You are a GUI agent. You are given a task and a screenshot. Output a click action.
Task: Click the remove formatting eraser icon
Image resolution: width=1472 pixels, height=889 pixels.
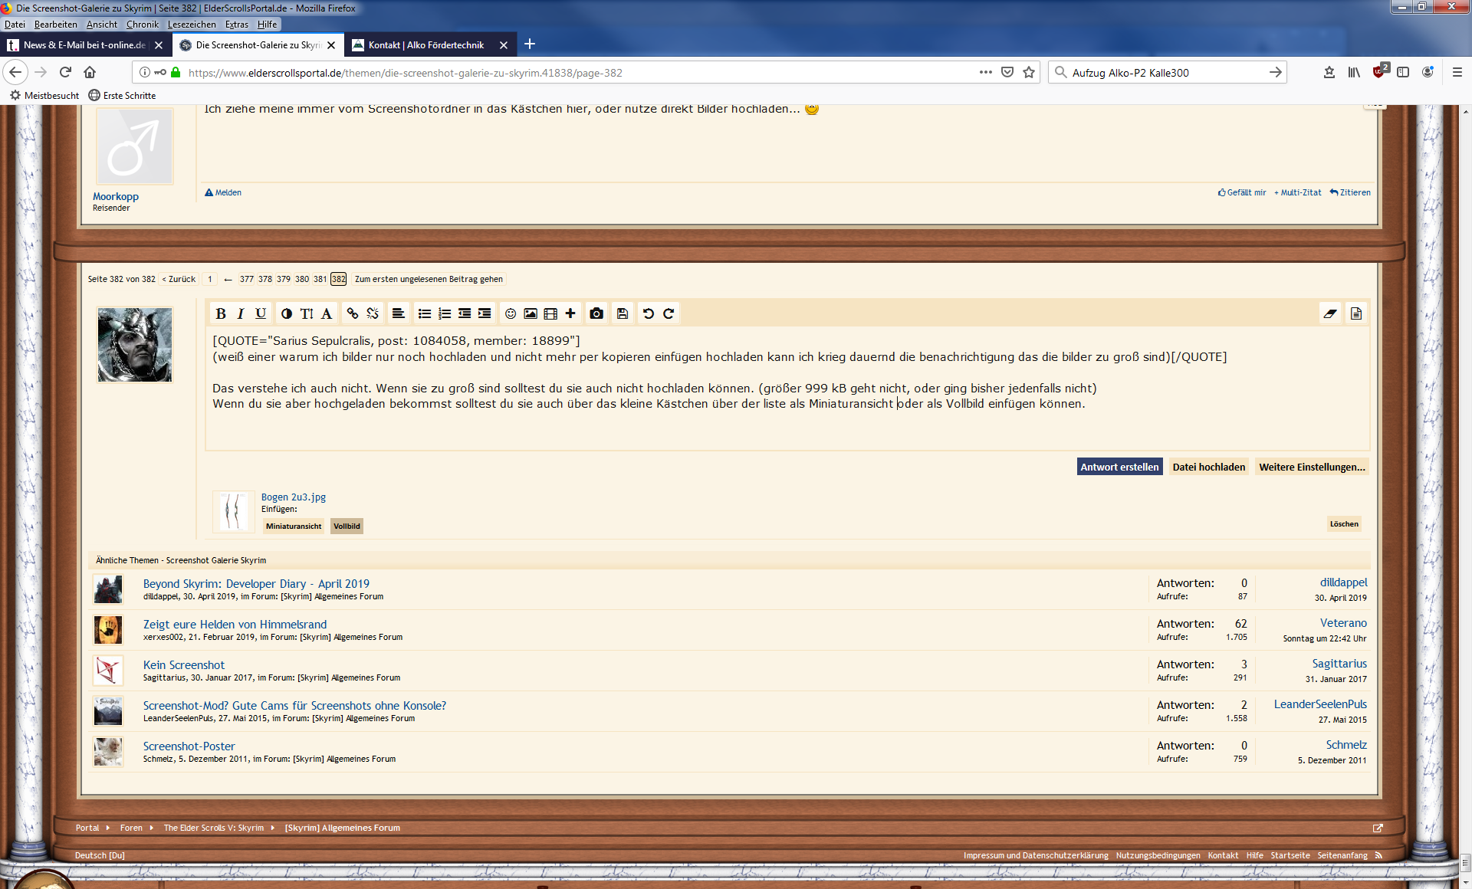[x=1330, y=313]
